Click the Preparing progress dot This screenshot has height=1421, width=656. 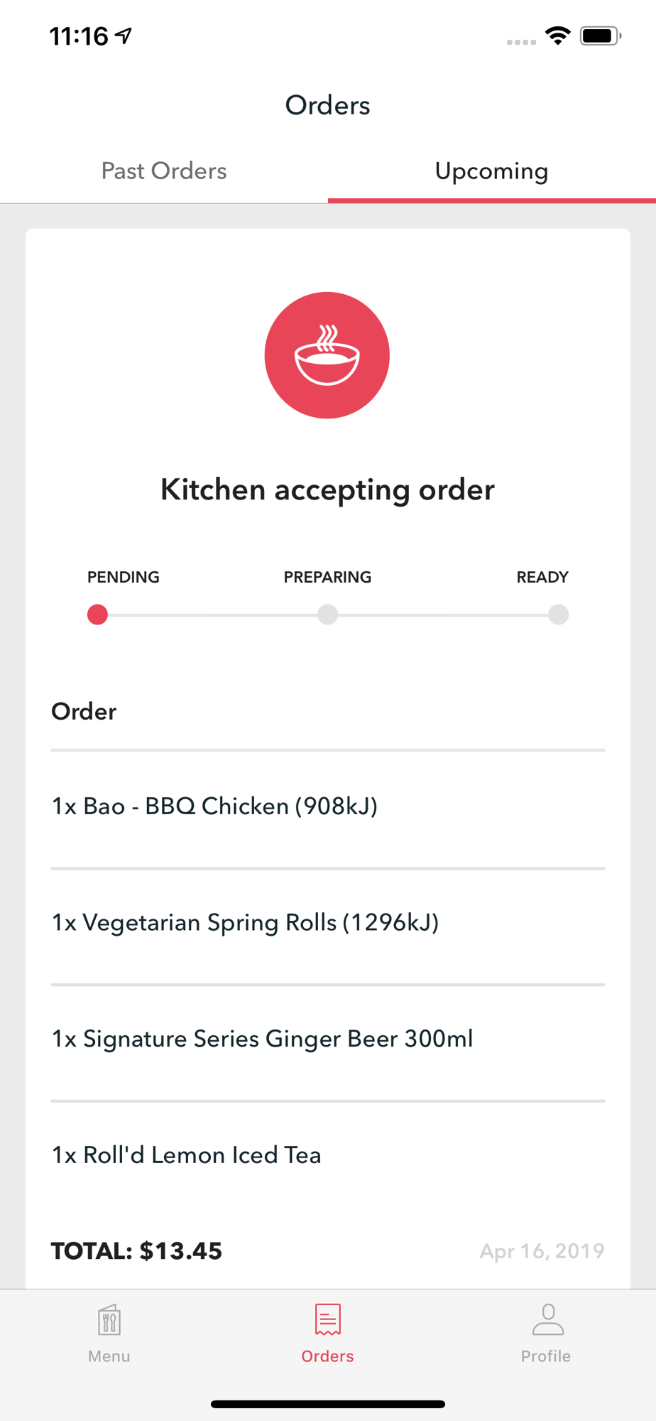click(x=327, y=615)
